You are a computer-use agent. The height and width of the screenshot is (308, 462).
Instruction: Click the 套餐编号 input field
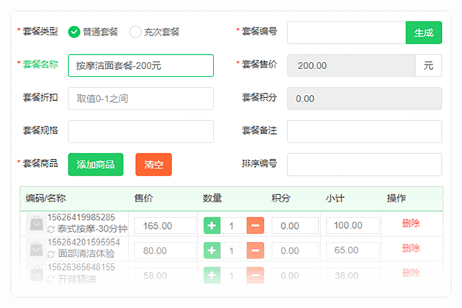(347, 32)
